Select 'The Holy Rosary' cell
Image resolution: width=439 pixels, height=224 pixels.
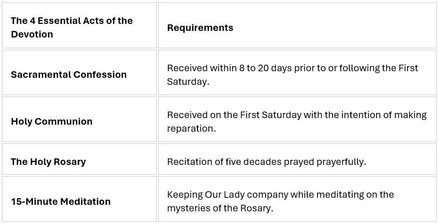[x=79, y=159]
